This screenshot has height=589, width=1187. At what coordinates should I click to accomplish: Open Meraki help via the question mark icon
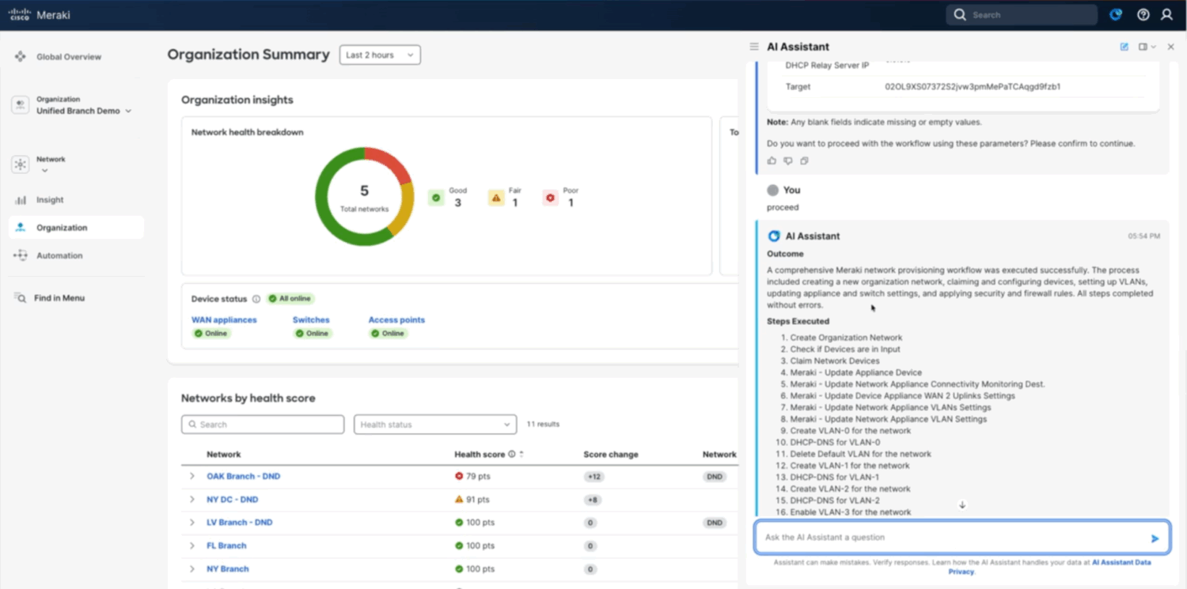point(1142,14)
